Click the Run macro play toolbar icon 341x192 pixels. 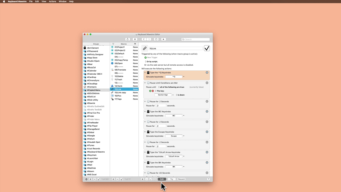[164, 39]
